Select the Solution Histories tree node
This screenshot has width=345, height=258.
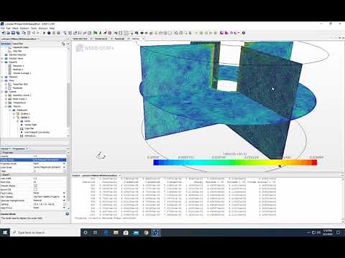(x=17, y=54)
